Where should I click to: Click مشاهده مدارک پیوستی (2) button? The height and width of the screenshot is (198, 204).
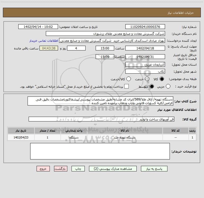tap(113, 169)
